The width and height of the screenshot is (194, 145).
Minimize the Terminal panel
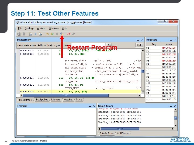[90, 106]
